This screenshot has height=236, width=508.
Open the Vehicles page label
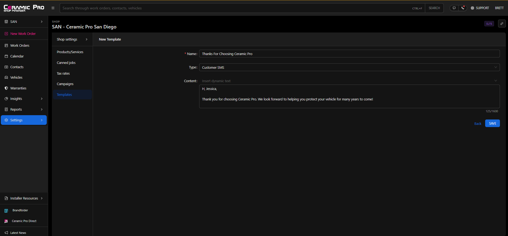[16, 78]
